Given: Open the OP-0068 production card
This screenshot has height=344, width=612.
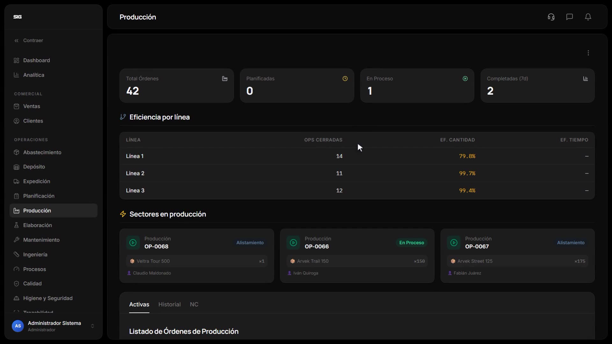Looking at the screenshot, I should [x=197, y=256].
